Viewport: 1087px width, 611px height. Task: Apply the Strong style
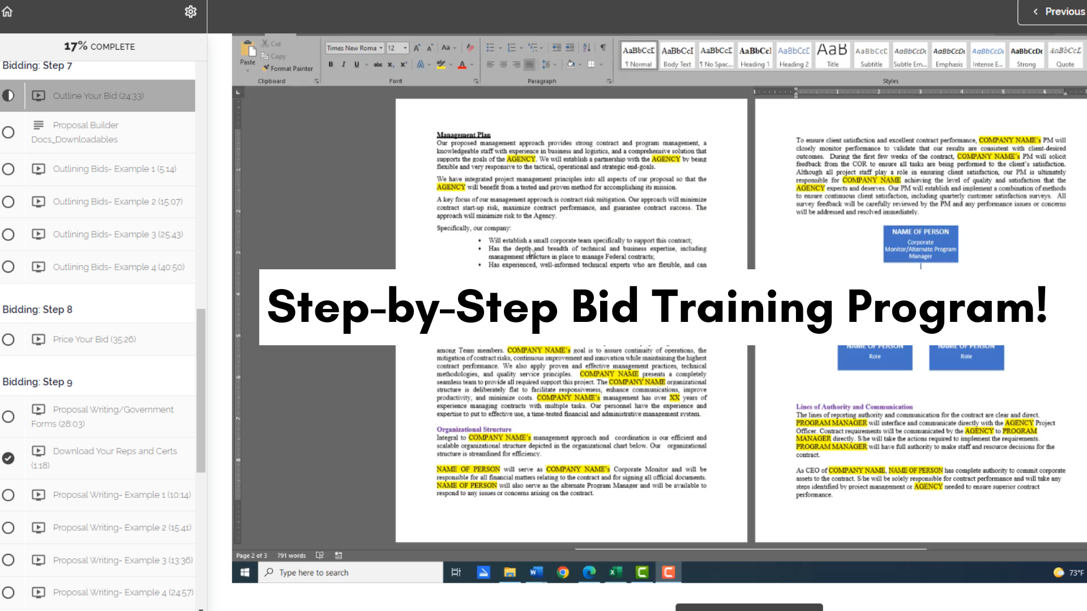coord(1026,55)
